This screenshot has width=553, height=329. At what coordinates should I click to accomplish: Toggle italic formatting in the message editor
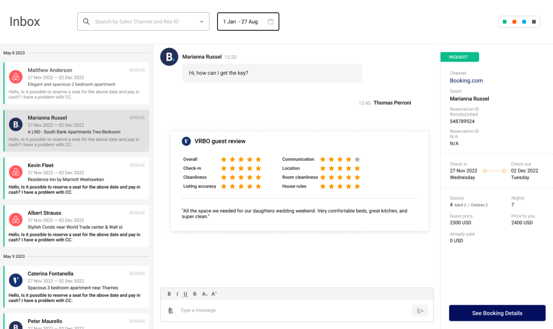[x=177, y=294]
